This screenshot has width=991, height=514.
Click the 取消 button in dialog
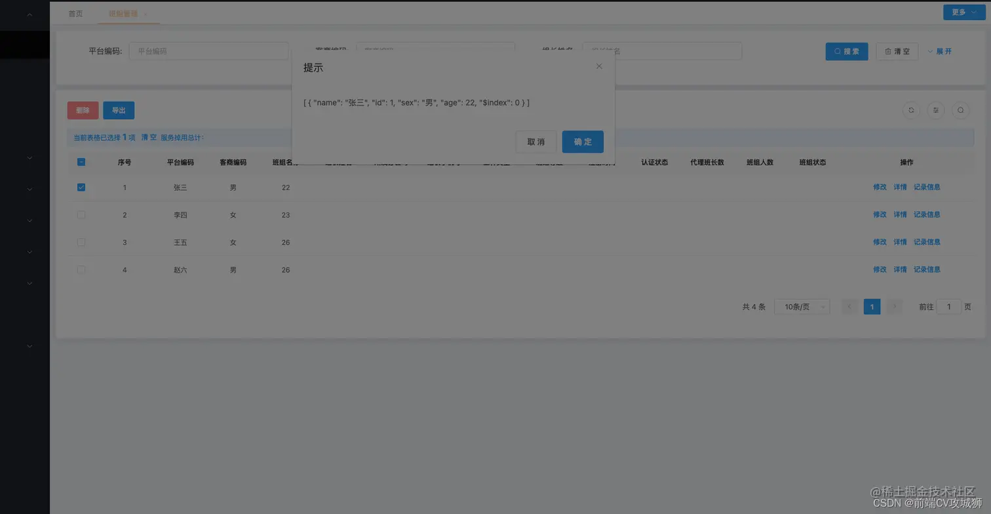[x=536, y=142]
